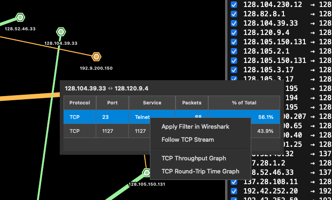The width and height of the screenshot is (332, 200).
Task: Click the popup title 128.104.39.33 ↔ 128.120.9.4
Action: [106, 89]
